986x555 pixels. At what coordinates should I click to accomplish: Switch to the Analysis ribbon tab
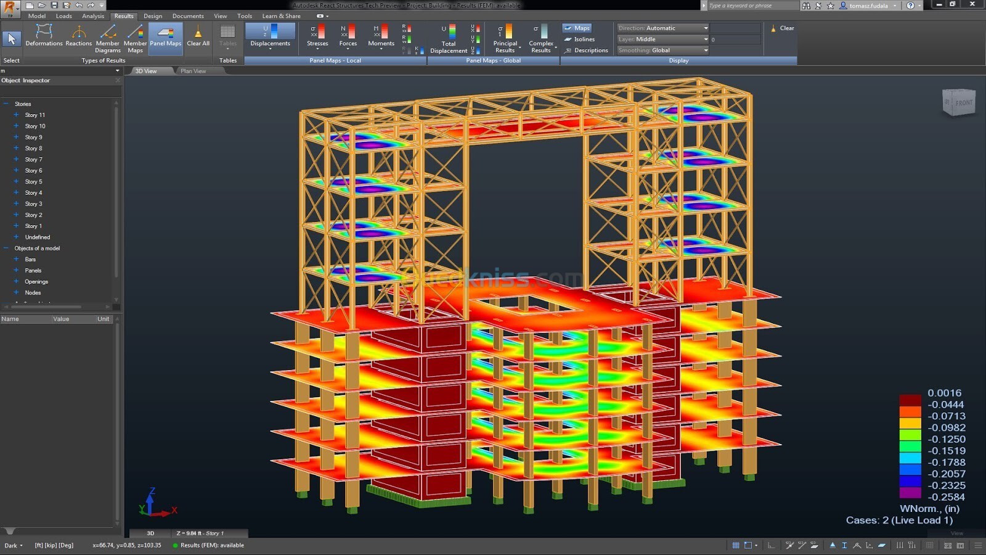pos(93,16)
